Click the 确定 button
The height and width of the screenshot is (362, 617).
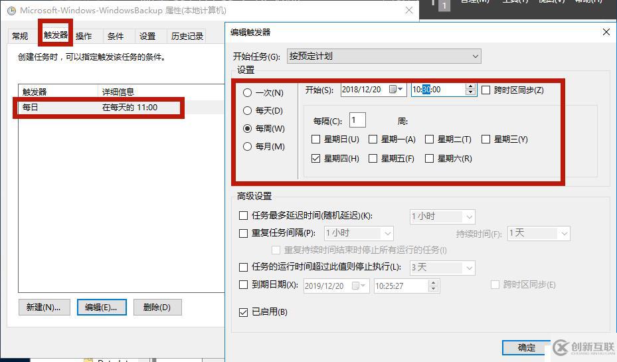(x=526, y=347)
